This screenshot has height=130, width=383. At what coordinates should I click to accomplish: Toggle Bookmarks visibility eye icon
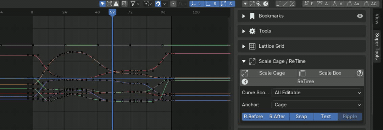[x=360, y=16]
